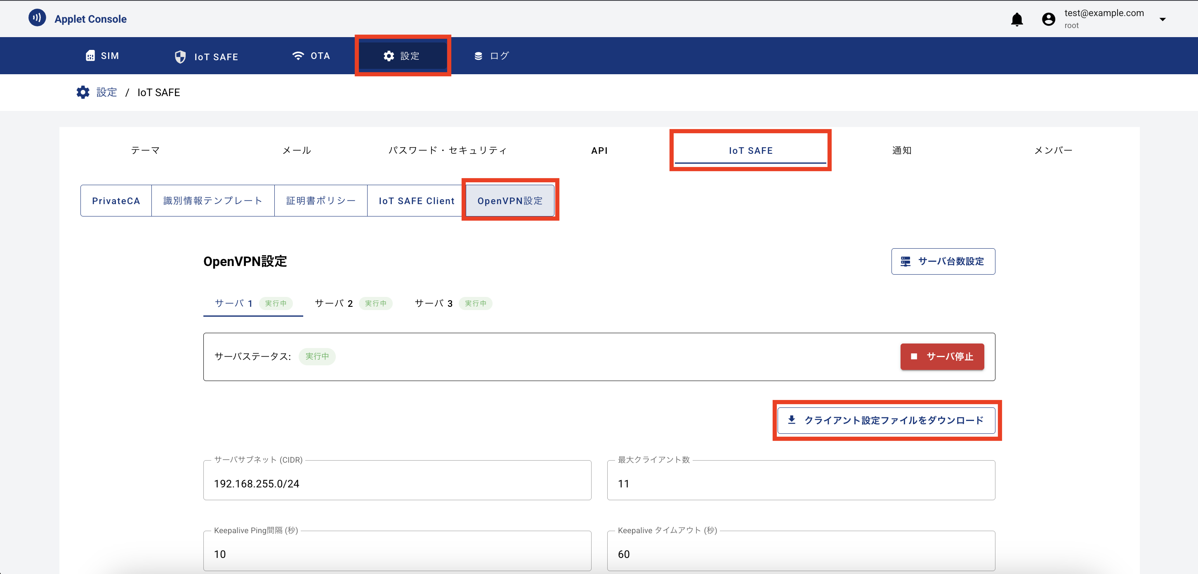The image size is (1198, 574).
Task: Open the SIM section via its card icon
Action: point(91,55)
